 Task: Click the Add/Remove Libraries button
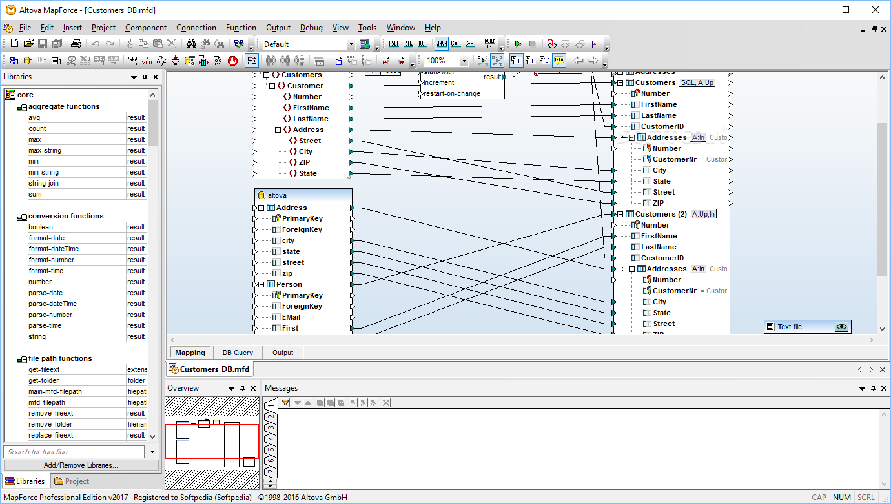[x=81, y=465]
